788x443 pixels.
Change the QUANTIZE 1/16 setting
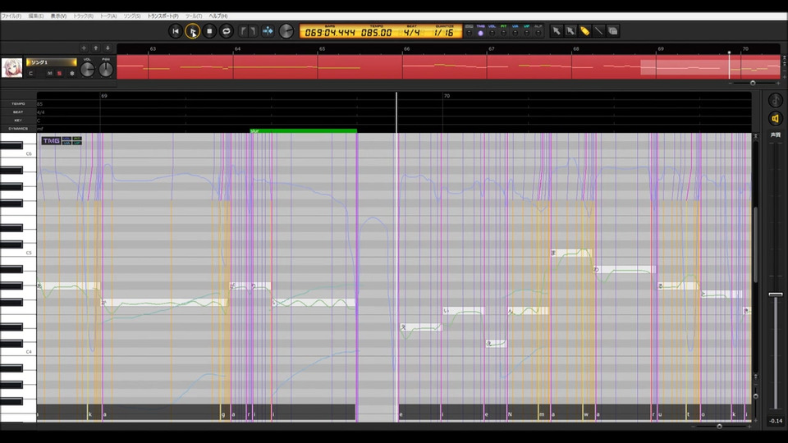coord(444,32)
